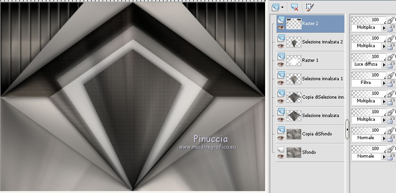
Task: Hide the Selezione innalzata 2 layer
Action: 281,46
